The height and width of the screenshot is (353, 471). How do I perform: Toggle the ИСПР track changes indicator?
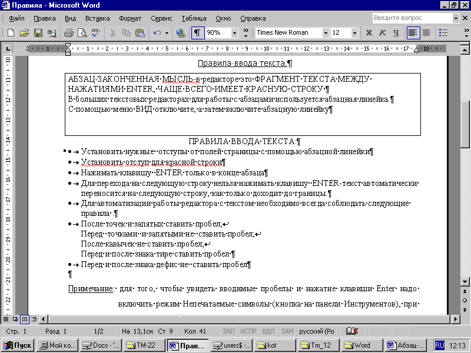coord(248,331)
